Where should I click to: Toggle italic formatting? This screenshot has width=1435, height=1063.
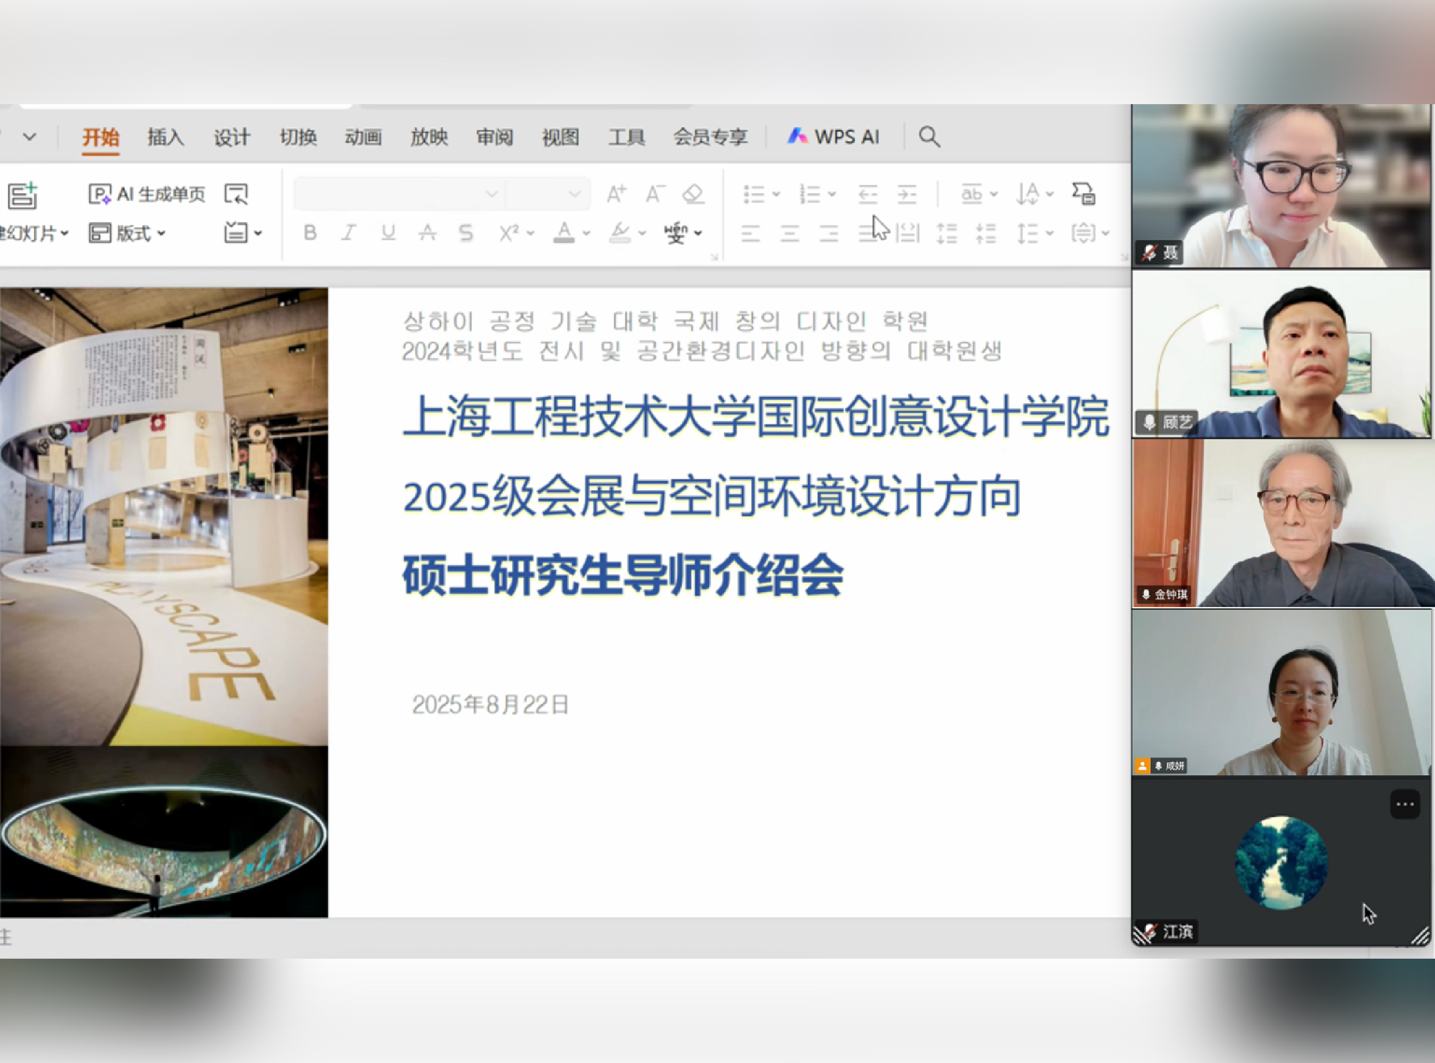[x=349, y=233]
